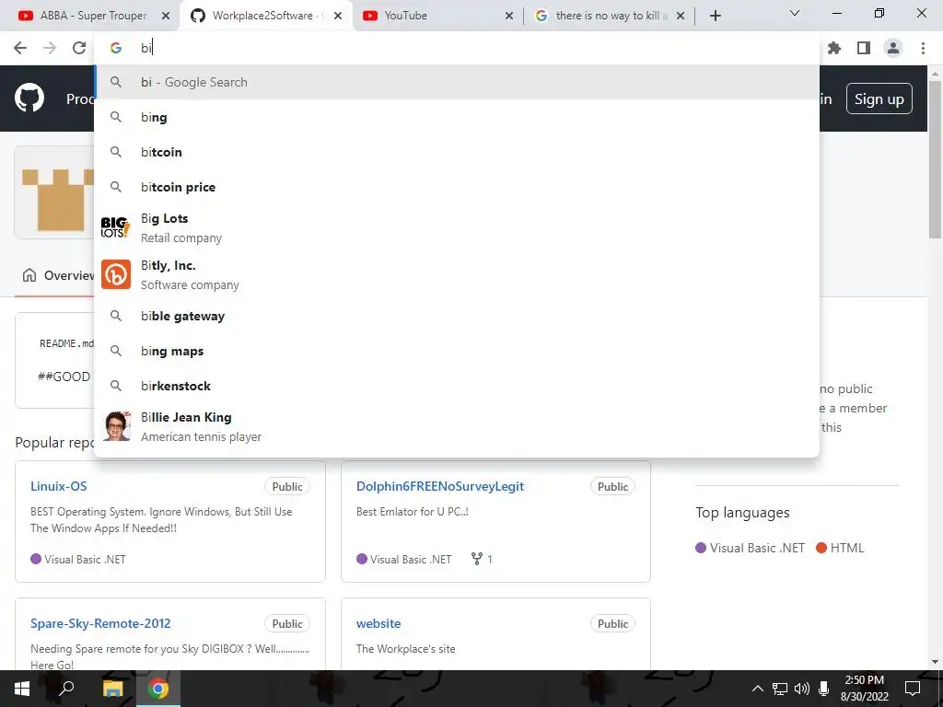The width and height of the screenshot is (943, 707).
Task: Open the taskbar clock and date
Action: (864, 689)
